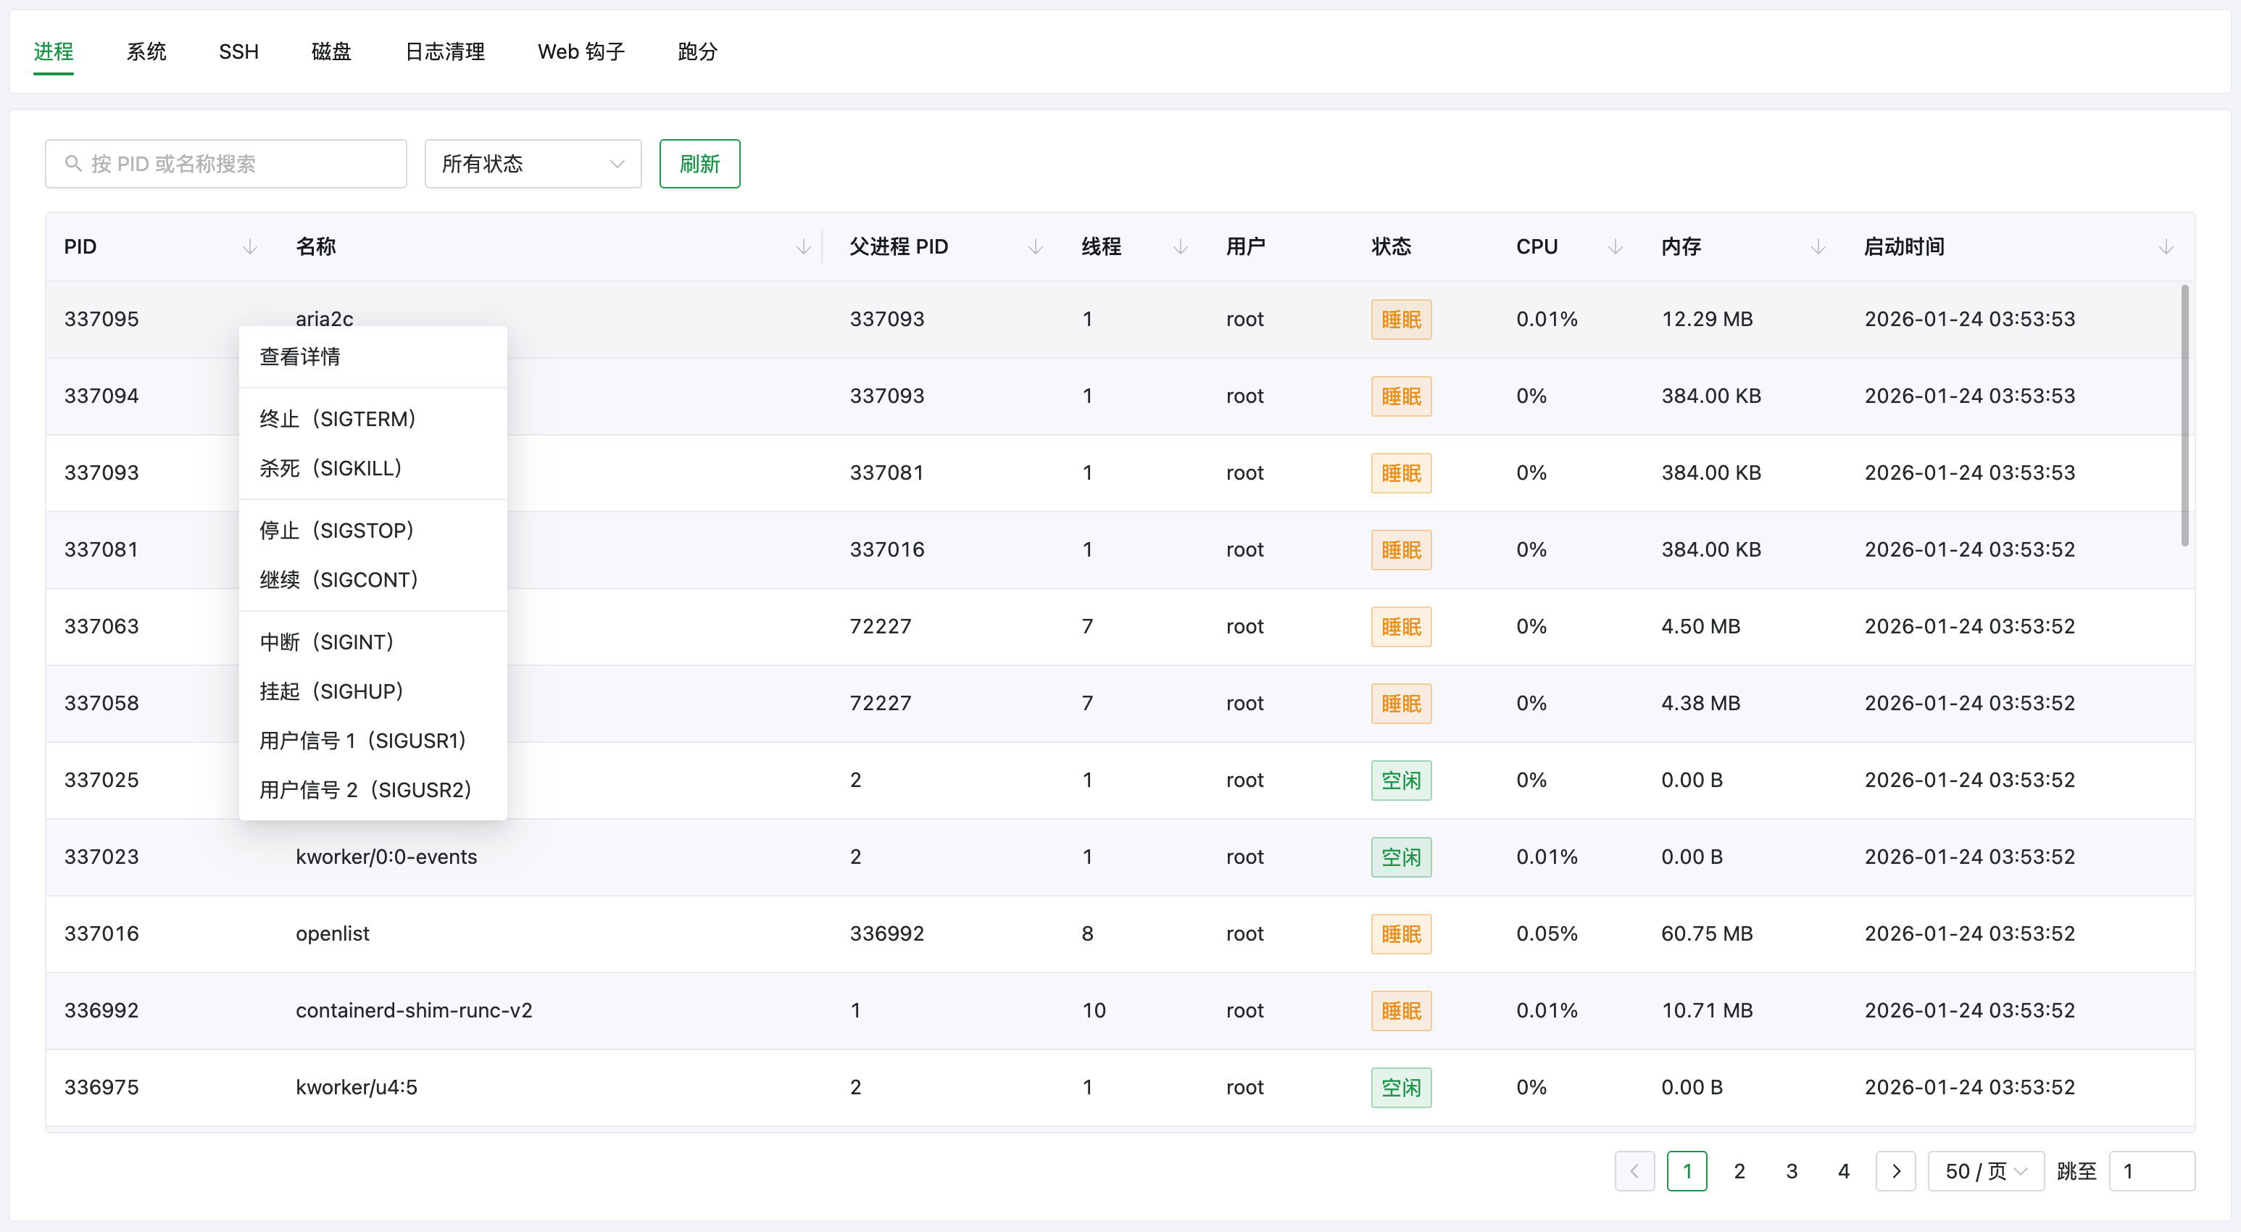
Task: Click the 跳至 page number input field
Action: (2151, 1171)
